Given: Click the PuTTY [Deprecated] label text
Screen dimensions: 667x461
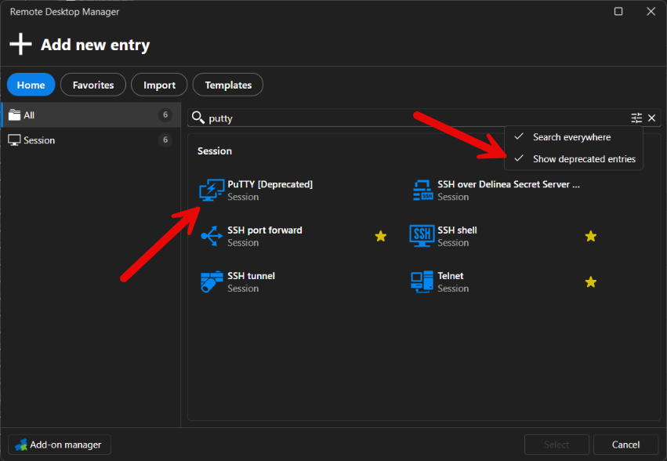Looking at the screenshot, I should click(x=270, y=184).
